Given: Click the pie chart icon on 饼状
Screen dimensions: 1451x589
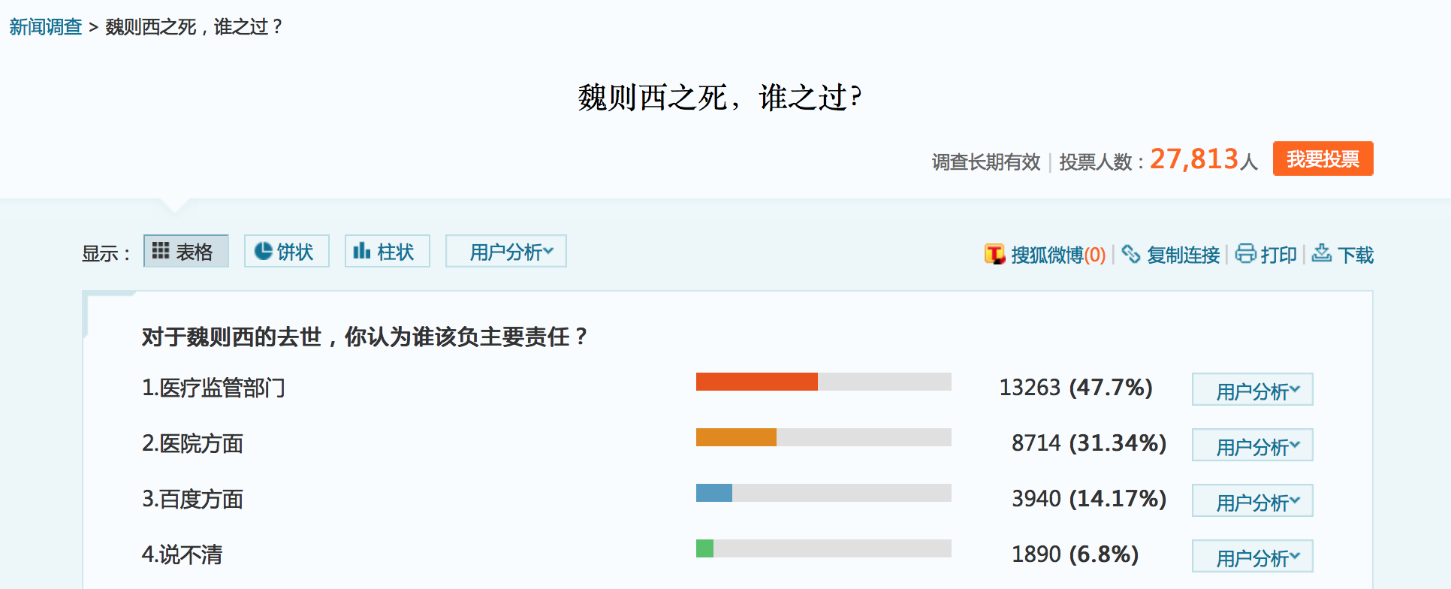Looking at the screenshot, I should click(263, 251).
